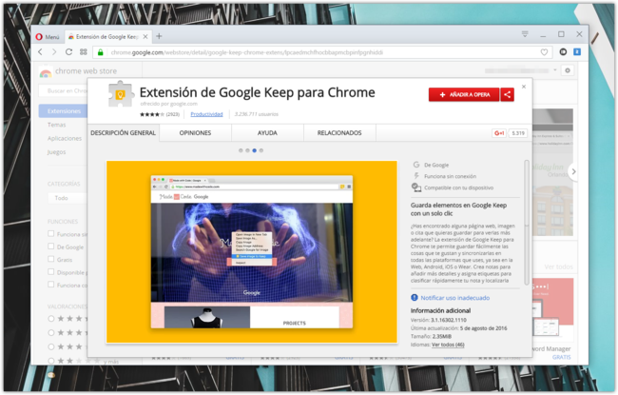Open the Productividad category link
618x395 pixels.
pyautogui.click(x=206, y=114)
